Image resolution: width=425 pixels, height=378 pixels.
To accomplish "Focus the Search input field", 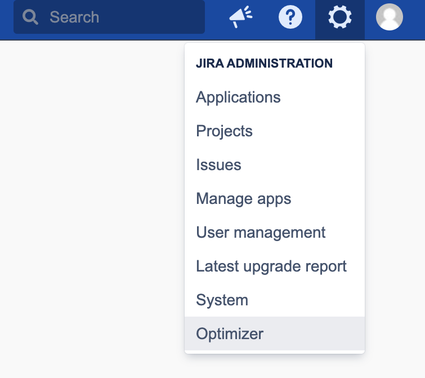I will coord(124,17).
